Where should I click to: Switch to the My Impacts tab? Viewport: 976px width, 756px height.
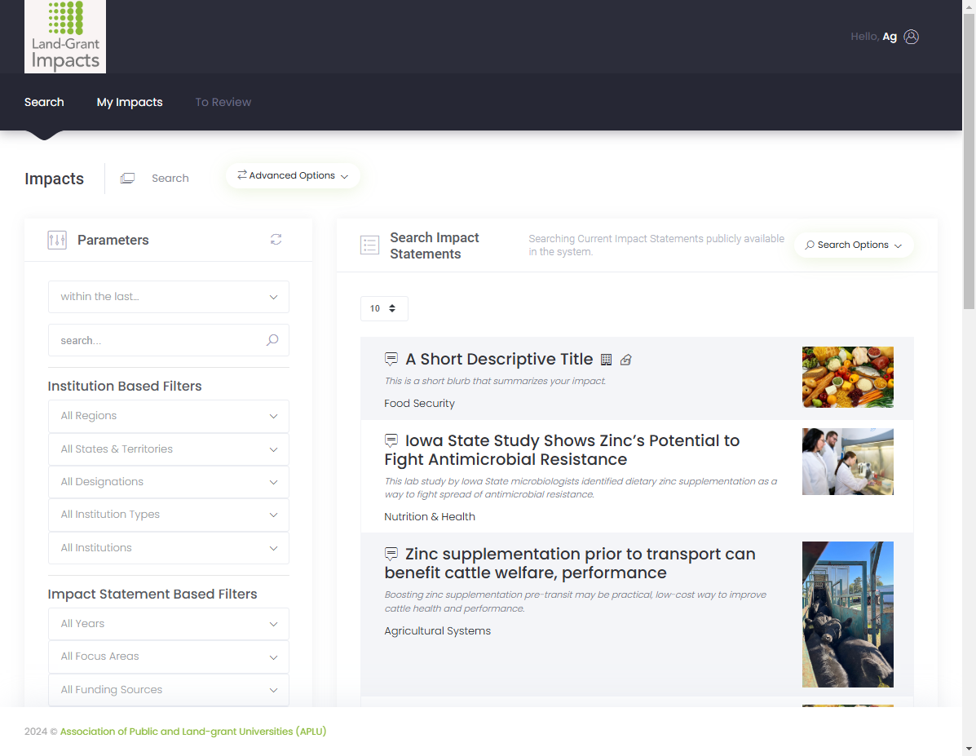[x=130, y=102]
